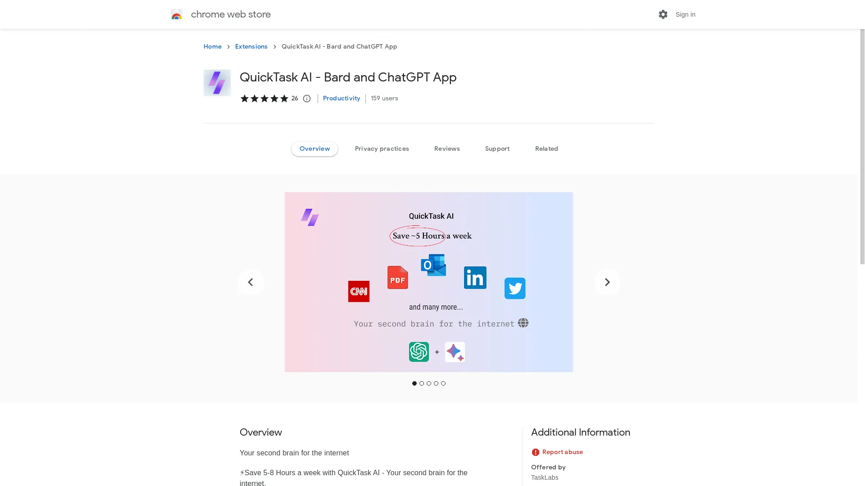Click the 26 ratings count

295,98
